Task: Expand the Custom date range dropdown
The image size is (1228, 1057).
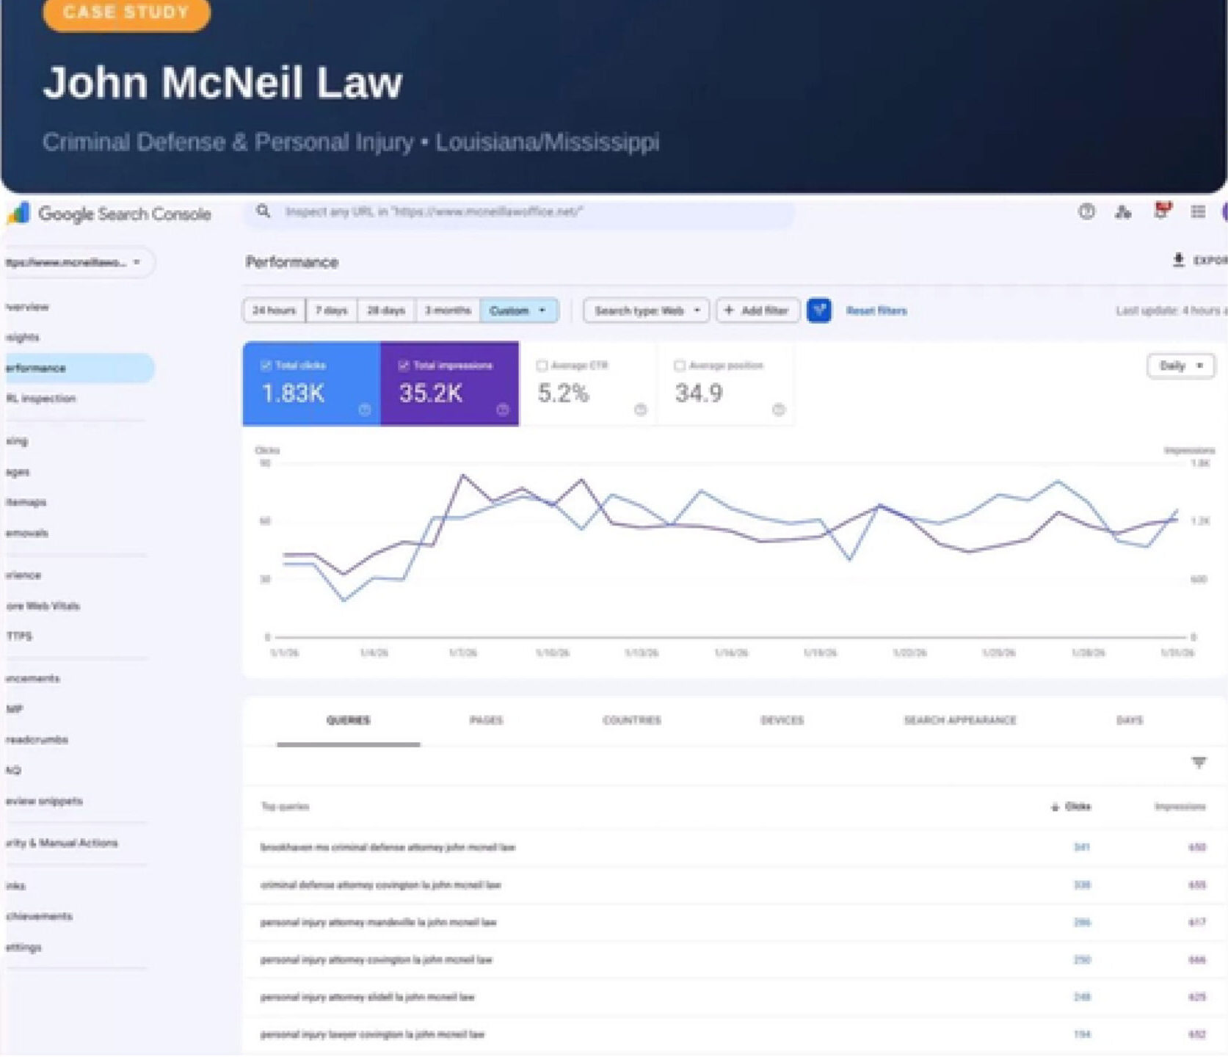Action: (x=518, y=310)
